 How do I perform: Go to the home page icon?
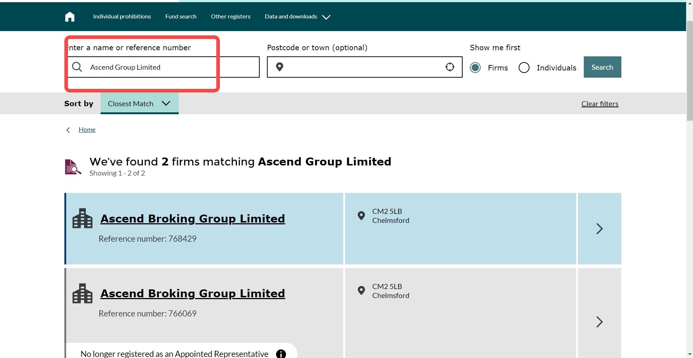pyautogui.click(x=70, y=17)
